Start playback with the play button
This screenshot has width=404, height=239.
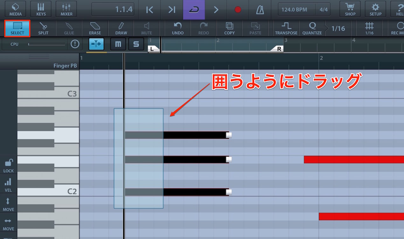(x=216, y=10)
